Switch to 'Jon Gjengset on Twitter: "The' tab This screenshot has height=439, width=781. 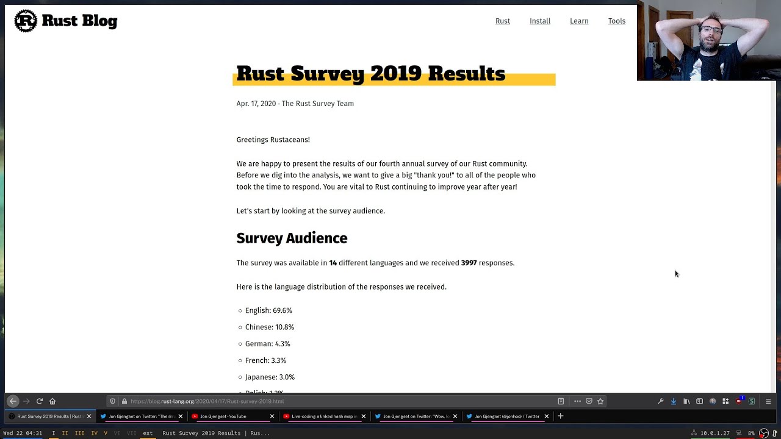[x=142, y=416]
